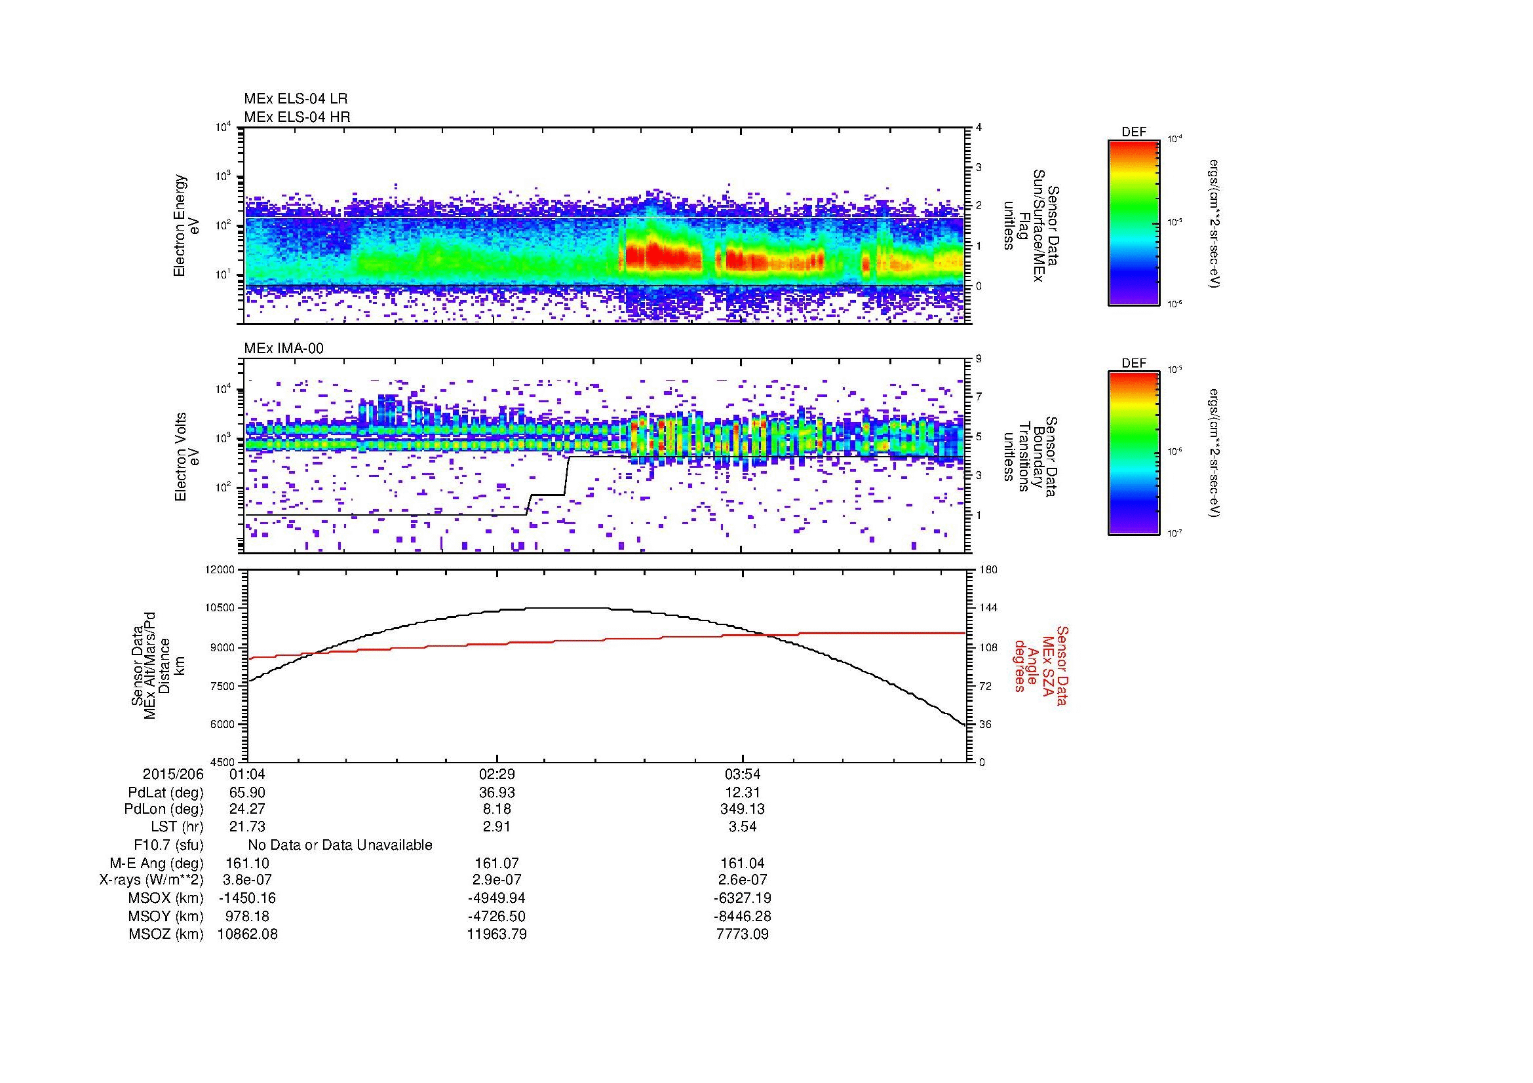Click the PdLon value '8.18'
The image size is (1533, 1083).
497,809
